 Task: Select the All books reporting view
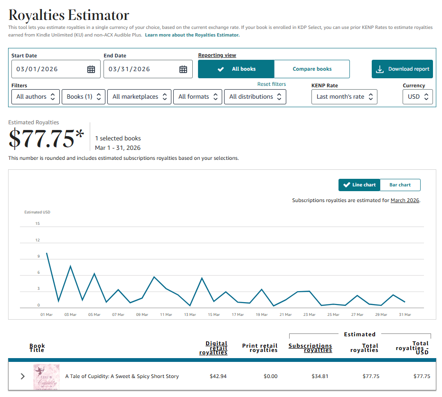pyautogui.click(x=236, y=69)
